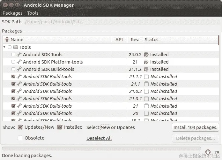Select the Android SDK Platform-tools row name
Viewport: 222px width, 160px height.
[x=53, y=62]
